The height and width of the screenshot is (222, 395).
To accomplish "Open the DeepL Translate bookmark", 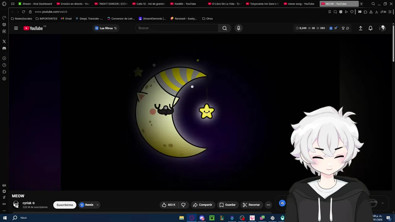I will (x=89, y=18).
